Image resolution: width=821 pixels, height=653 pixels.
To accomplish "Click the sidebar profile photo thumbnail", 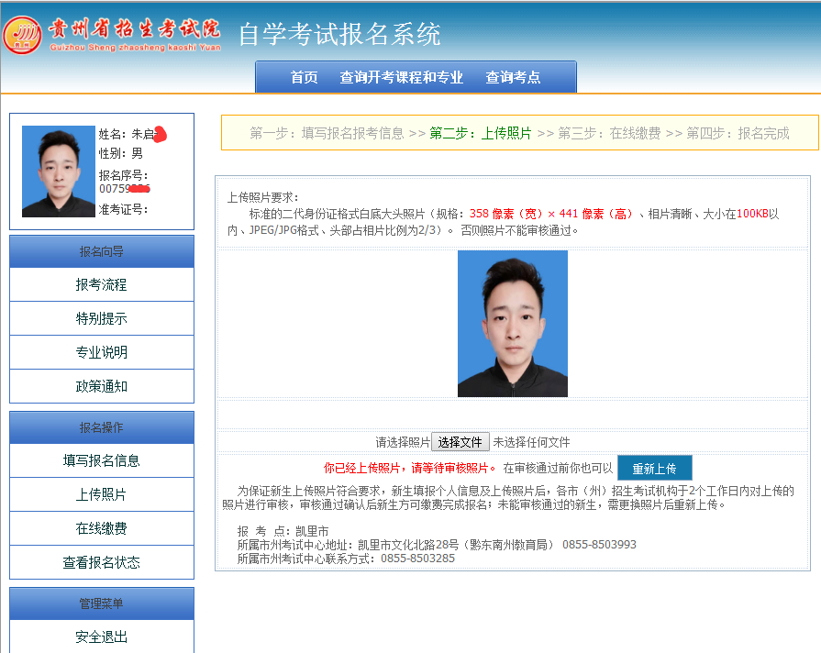I will click(x=59, y=172).
